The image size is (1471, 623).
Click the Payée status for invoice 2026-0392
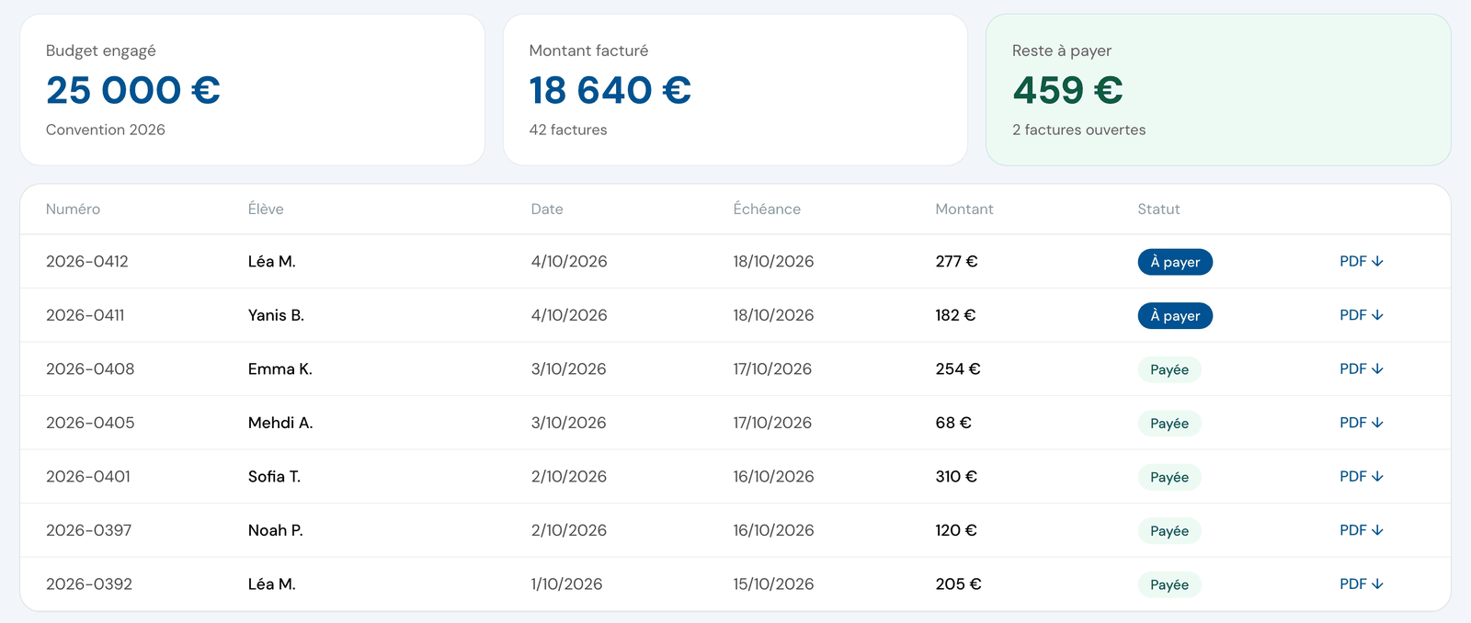tap(1169, 584)
